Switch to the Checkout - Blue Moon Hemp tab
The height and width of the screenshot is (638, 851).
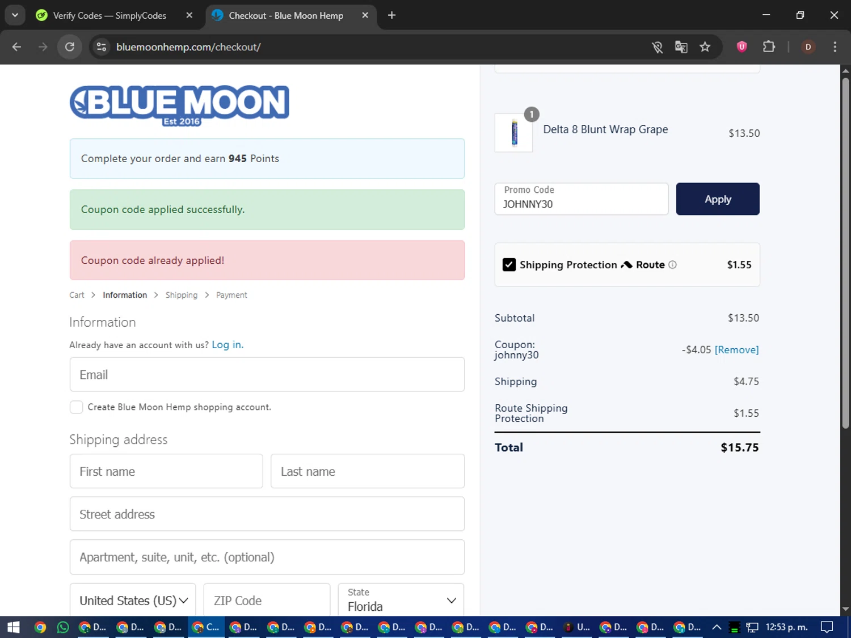(x=287, y=15)
